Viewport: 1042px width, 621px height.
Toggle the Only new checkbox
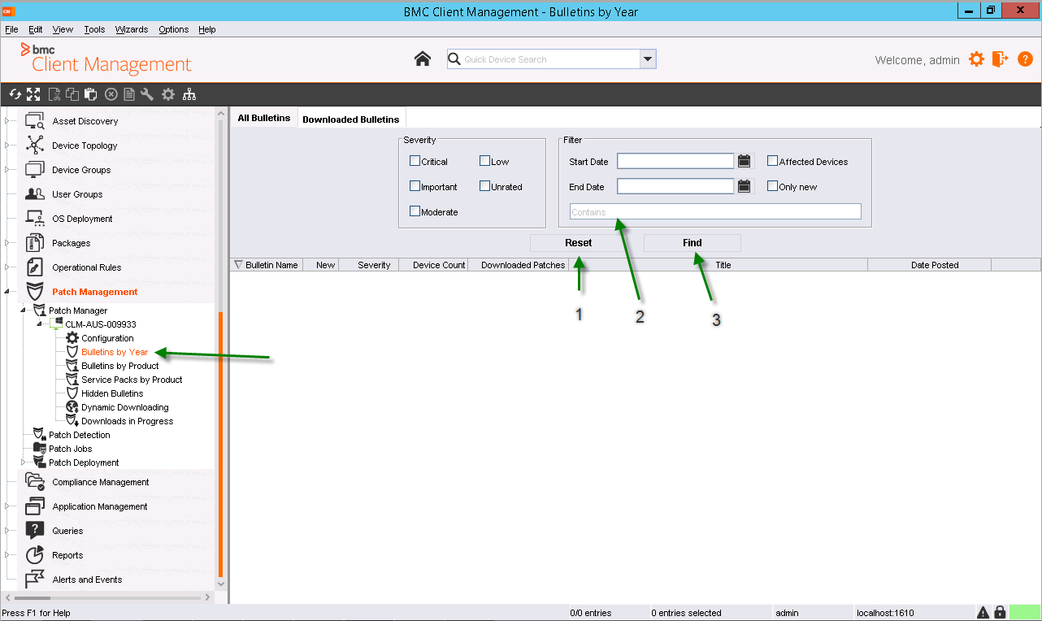click(x=773, y=186)
